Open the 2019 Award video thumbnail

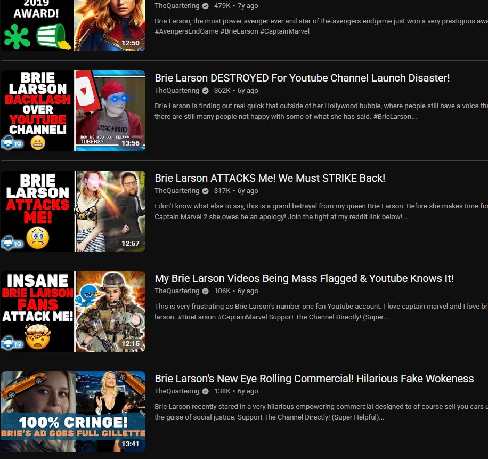[73, 26]
